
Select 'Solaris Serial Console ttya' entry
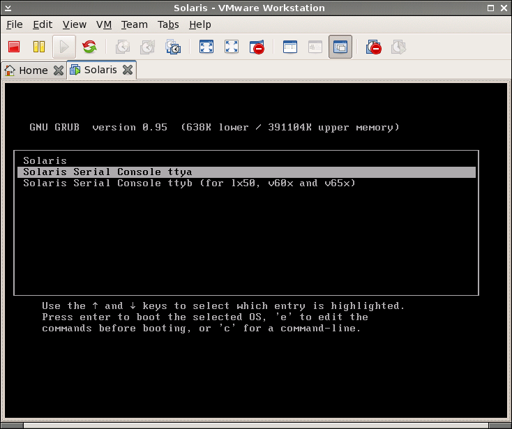click(246, 172)
